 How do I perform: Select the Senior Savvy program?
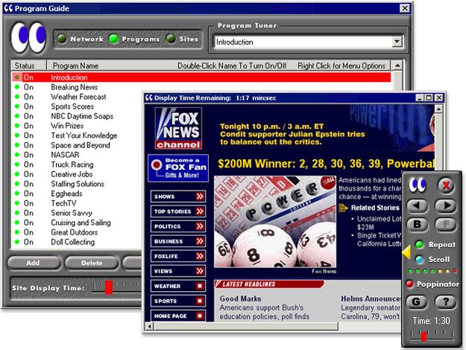(x=72, y=213)
